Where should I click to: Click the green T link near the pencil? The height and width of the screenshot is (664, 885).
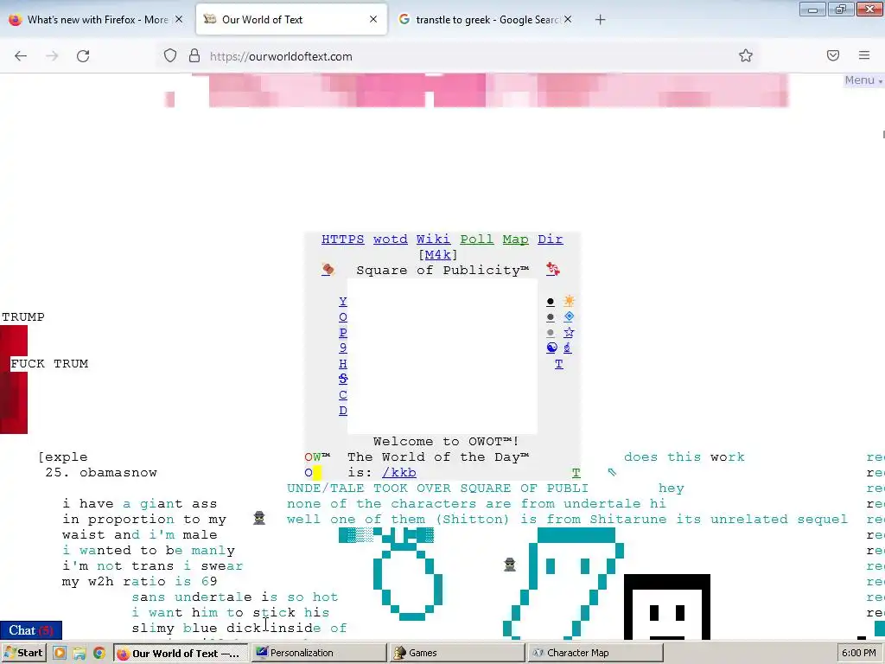[x=576, y=473]
